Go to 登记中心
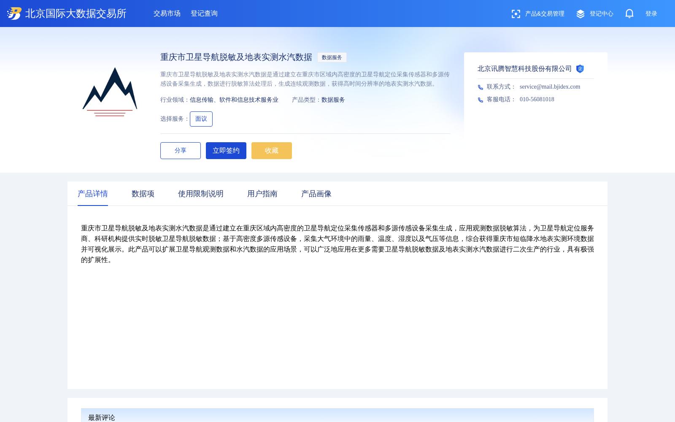Screen dimensions: 675x422 tap(602, 14)
